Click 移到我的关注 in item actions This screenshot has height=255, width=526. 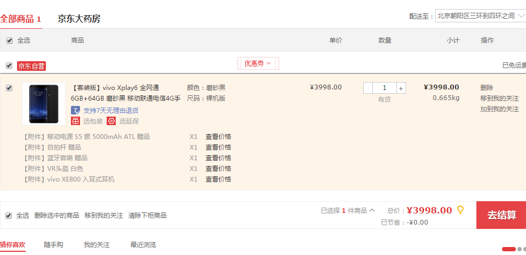(x=499, y=98)
